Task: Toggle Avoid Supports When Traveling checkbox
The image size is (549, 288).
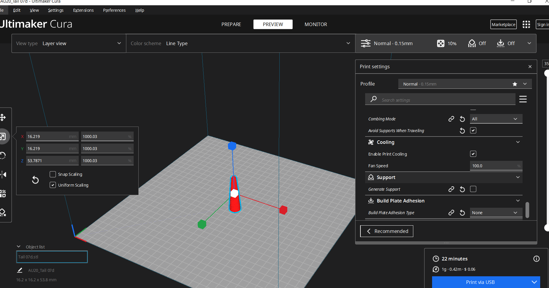Action: click(x=473, y=130)
